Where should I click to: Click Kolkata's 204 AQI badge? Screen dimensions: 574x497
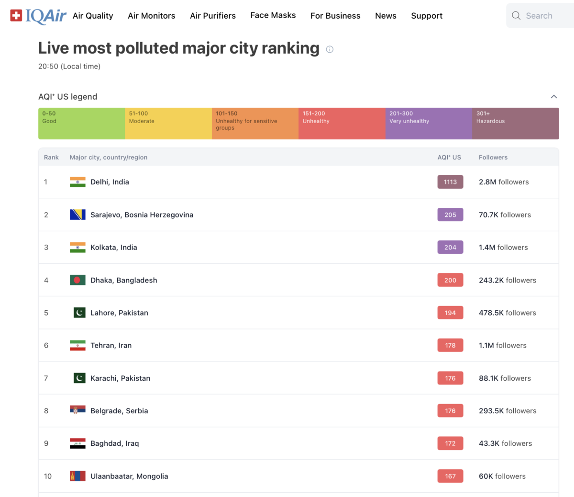(x=450, y=248)
